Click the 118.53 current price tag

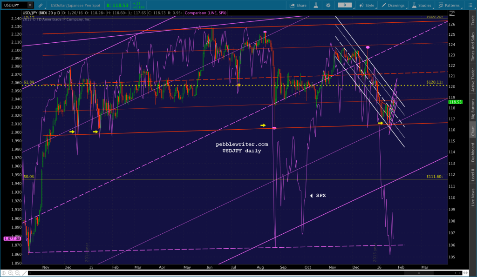click(x=455, y=102)
